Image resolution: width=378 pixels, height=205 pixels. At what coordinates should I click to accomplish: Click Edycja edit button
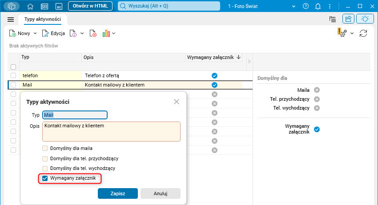(x=53, y=33)
